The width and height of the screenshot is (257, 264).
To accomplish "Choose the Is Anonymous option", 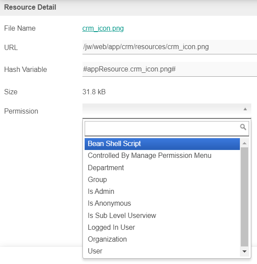I will click(x=162, y=203).
